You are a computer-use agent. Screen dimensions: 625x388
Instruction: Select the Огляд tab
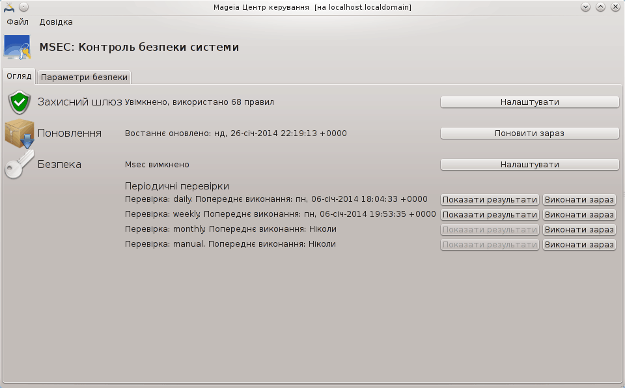click(x=19, y=76)
